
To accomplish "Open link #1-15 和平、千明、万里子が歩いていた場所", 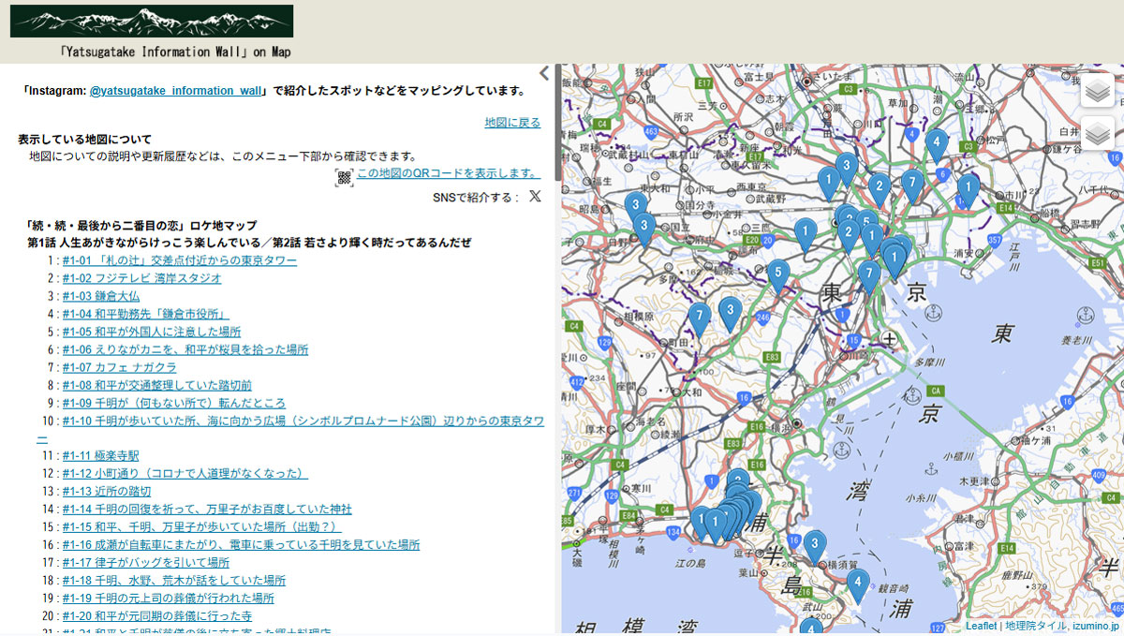I will click(202, 527).
